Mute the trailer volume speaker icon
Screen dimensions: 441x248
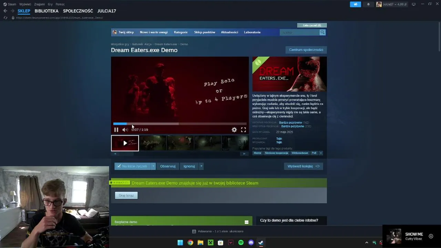click(125, 130)
